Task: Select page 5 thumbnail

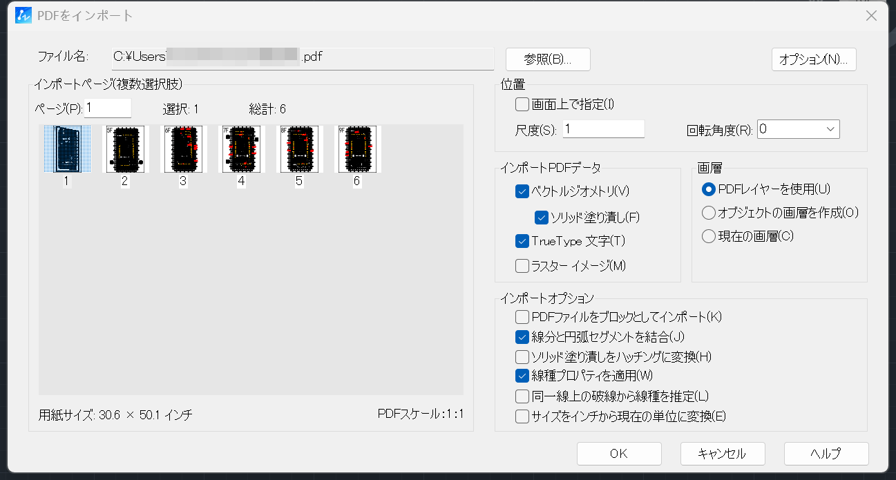Action: point(299,149)
